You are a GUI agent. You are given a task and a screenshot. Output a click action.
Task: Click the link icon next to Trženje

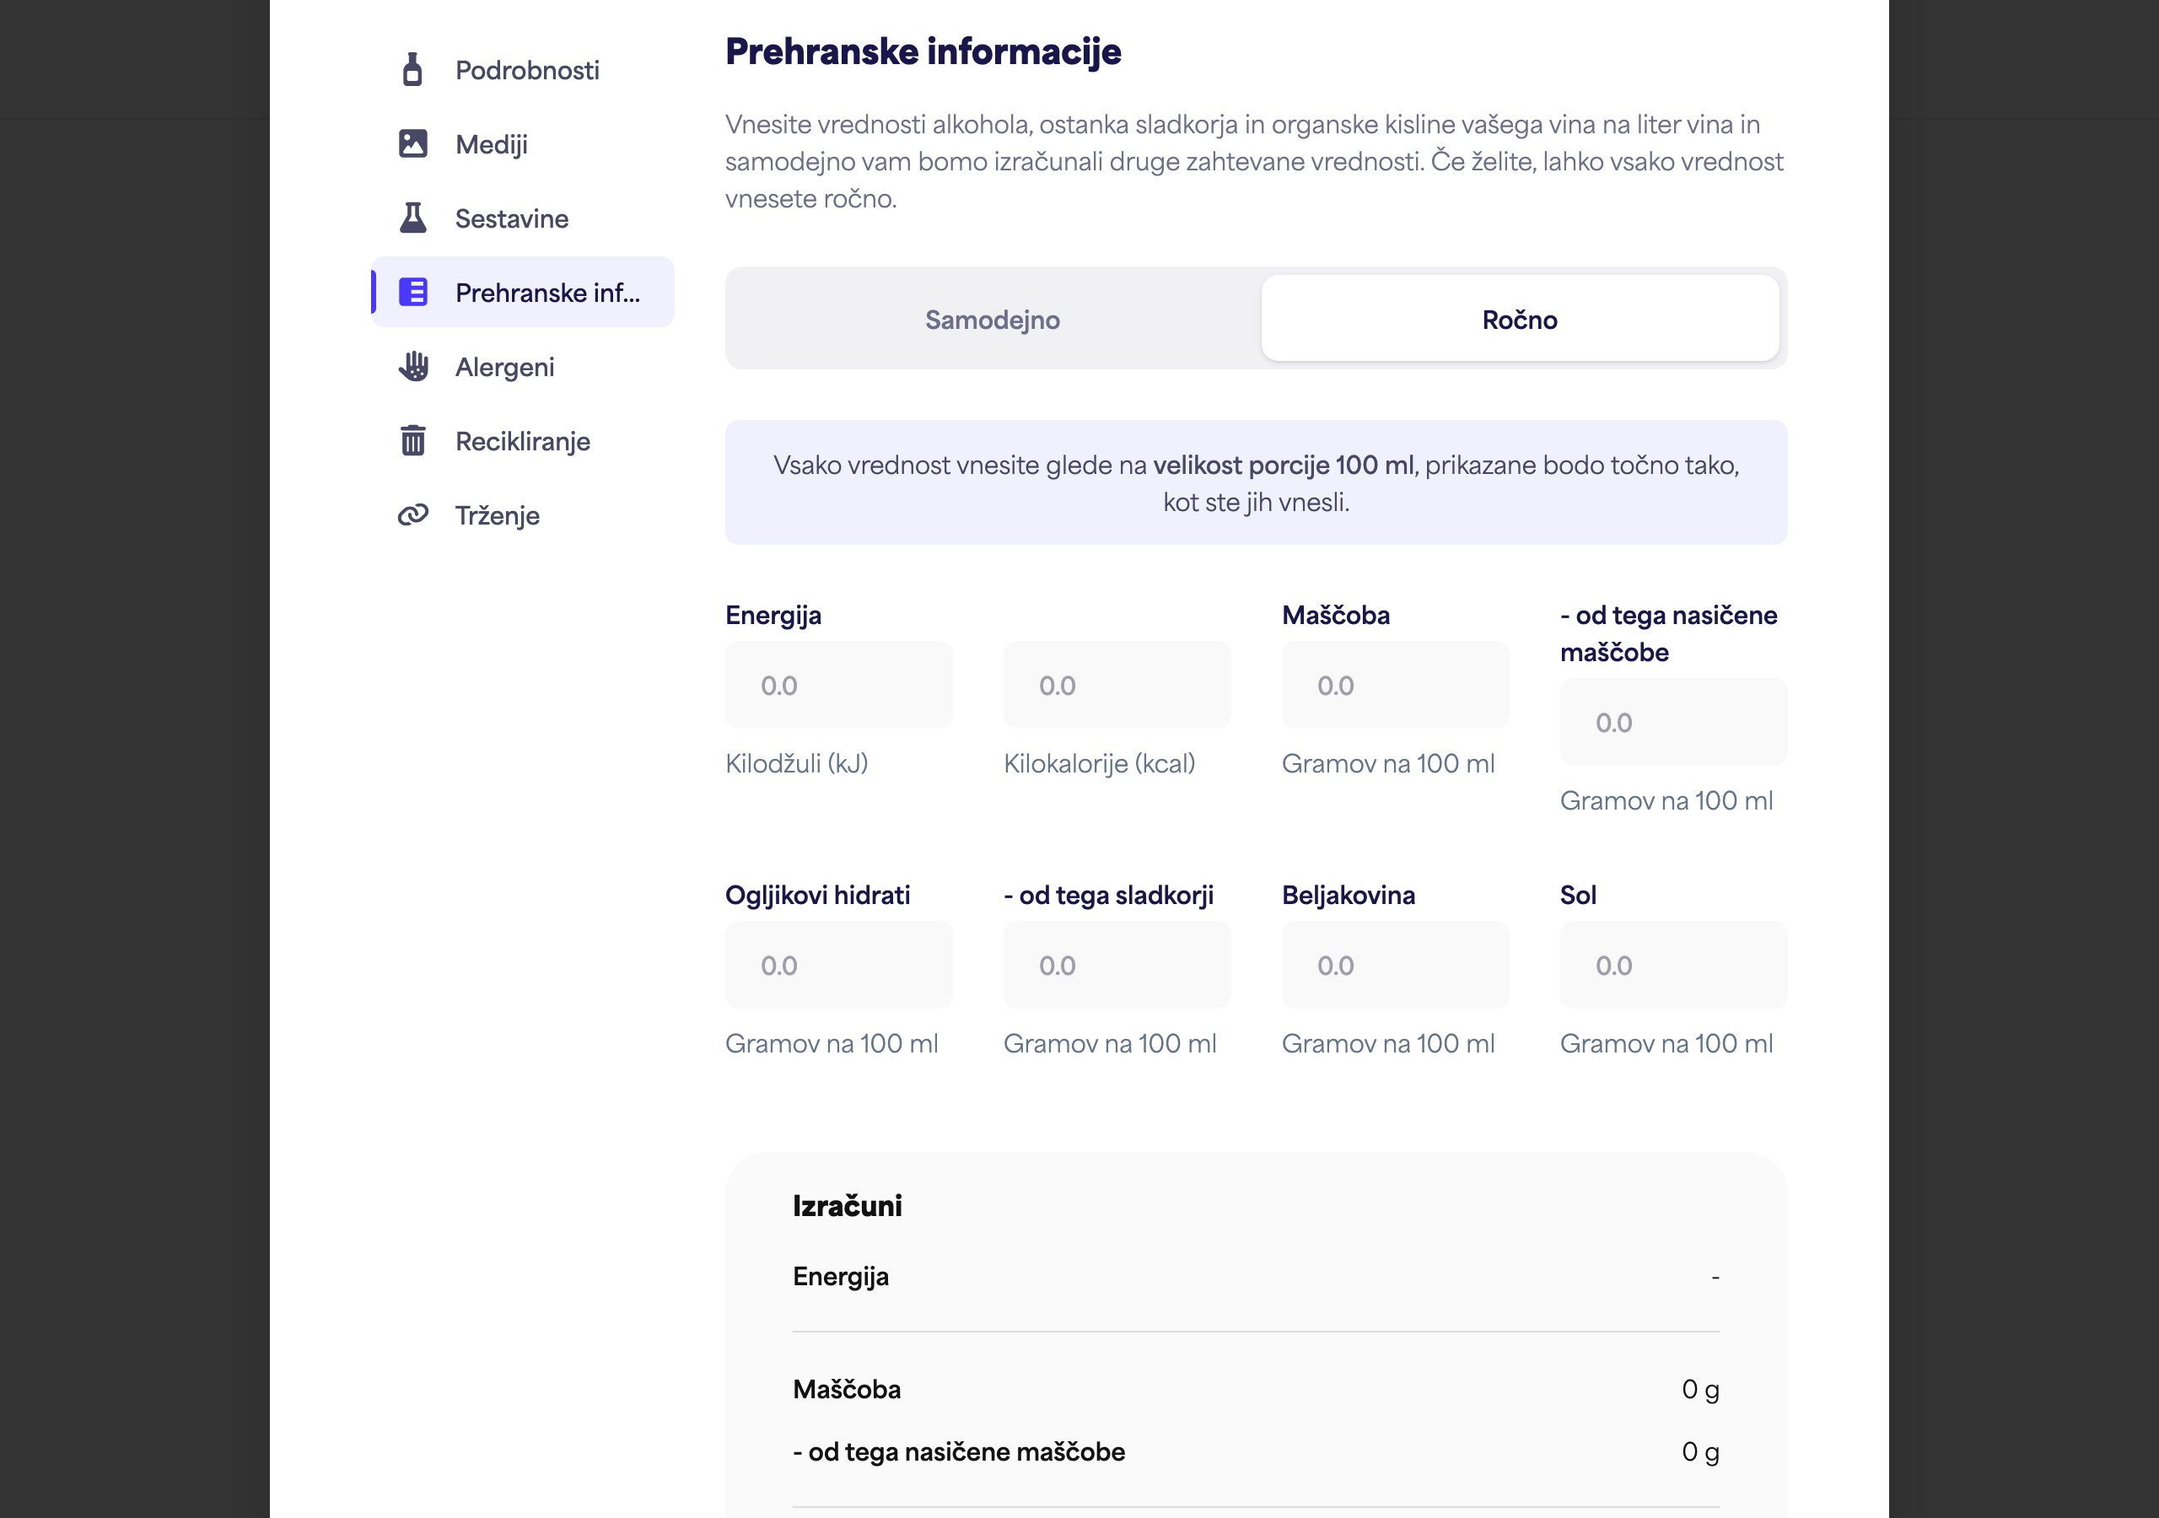412,515
